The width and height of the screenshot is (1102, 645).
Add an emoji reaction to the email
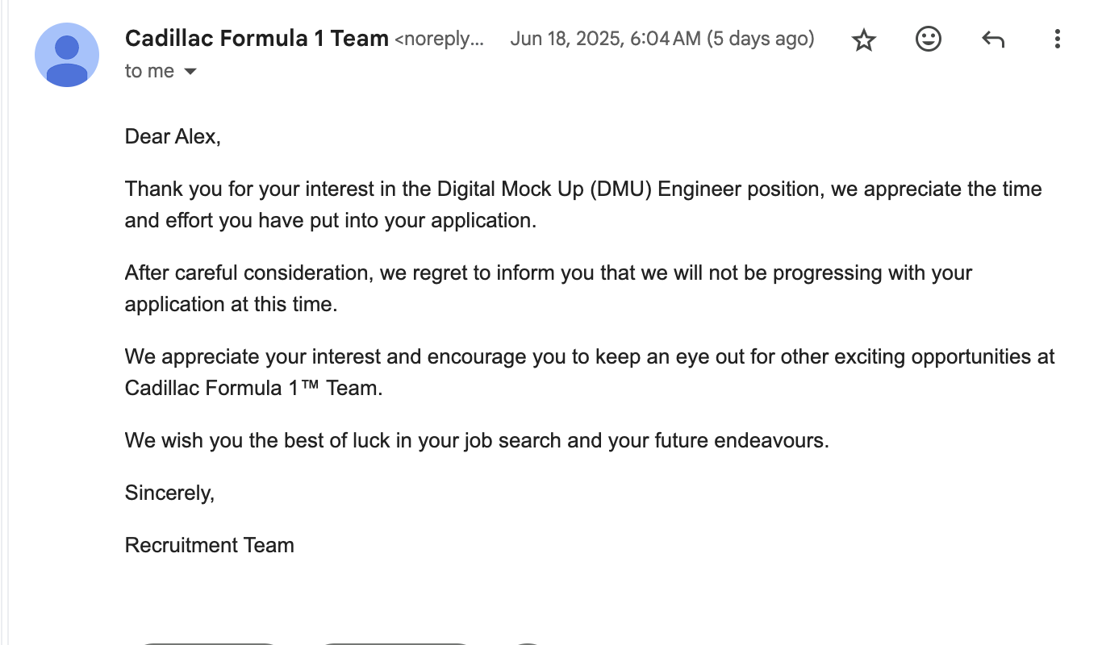coord(929,39)
